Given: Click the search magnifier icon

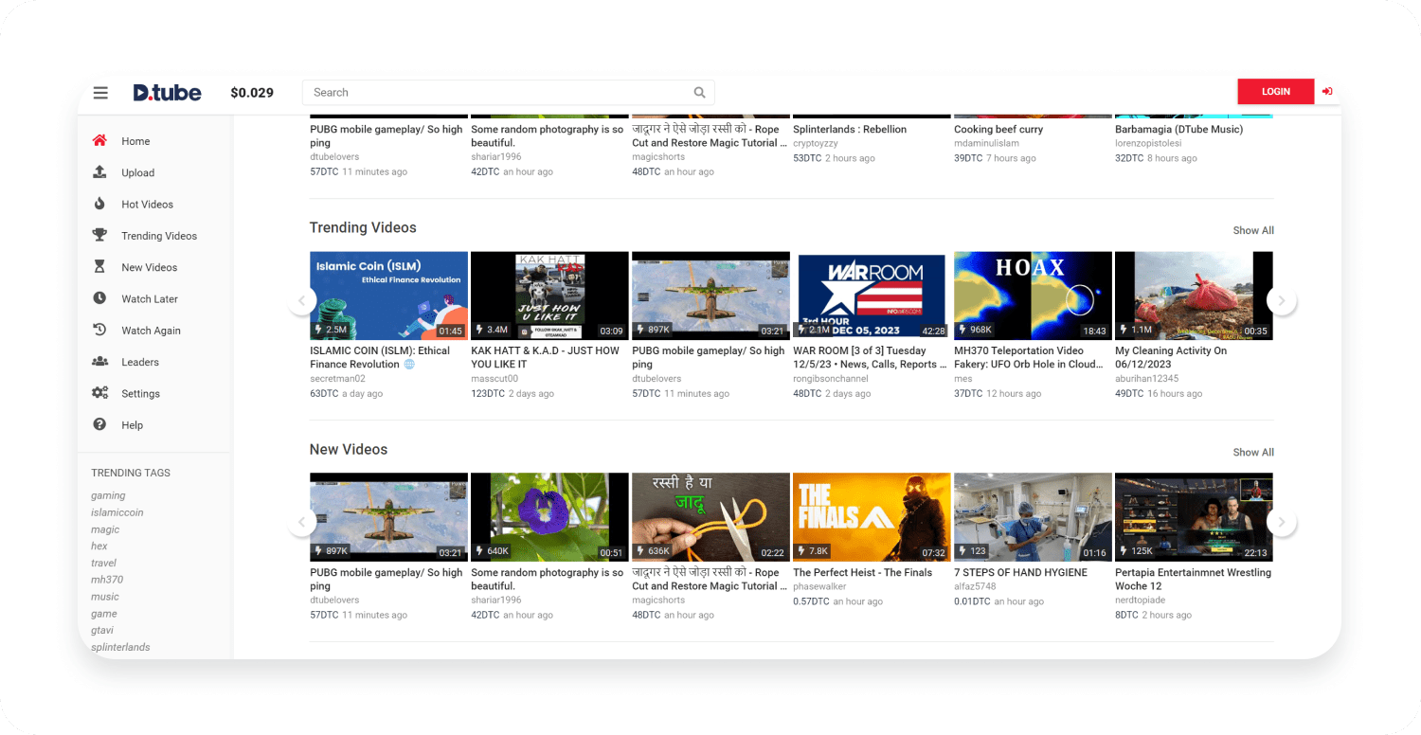Looking at the screenshot, I should click(699, 93).
